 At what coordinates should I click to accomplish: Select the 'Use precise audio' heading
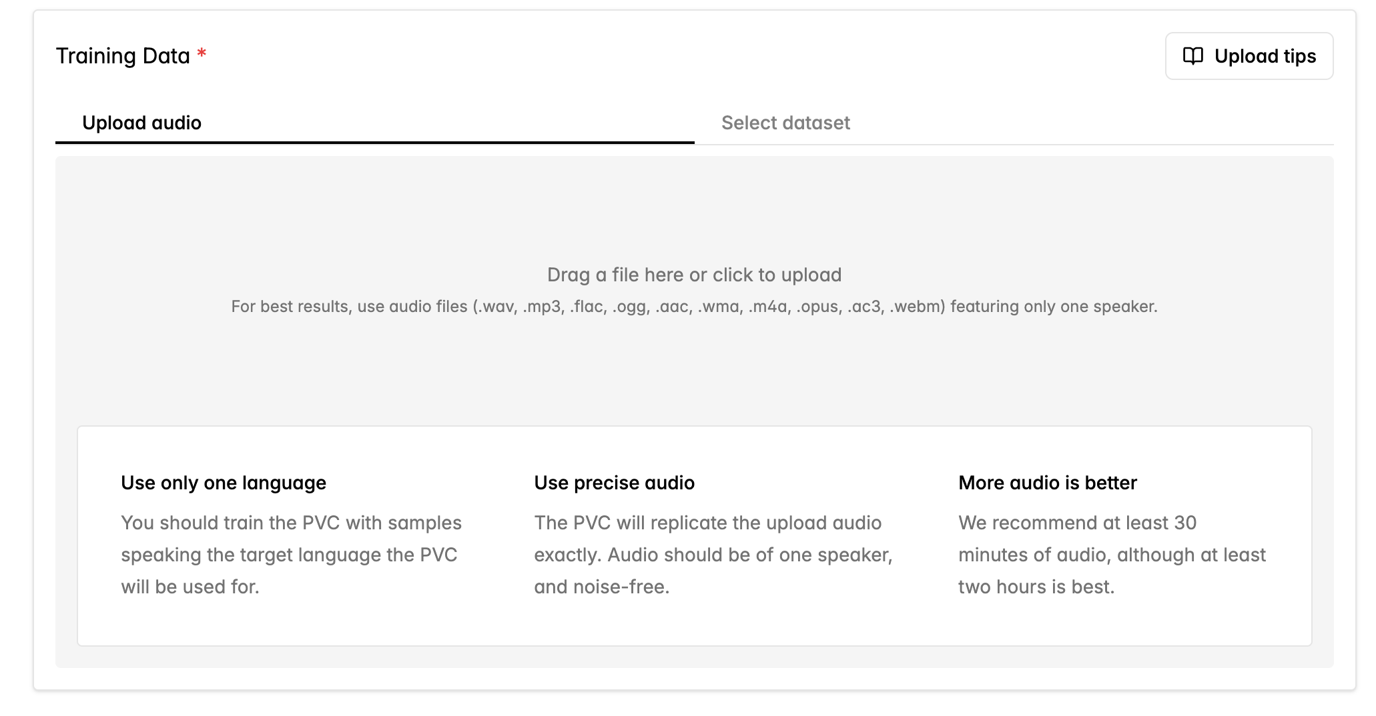[614, 483]
